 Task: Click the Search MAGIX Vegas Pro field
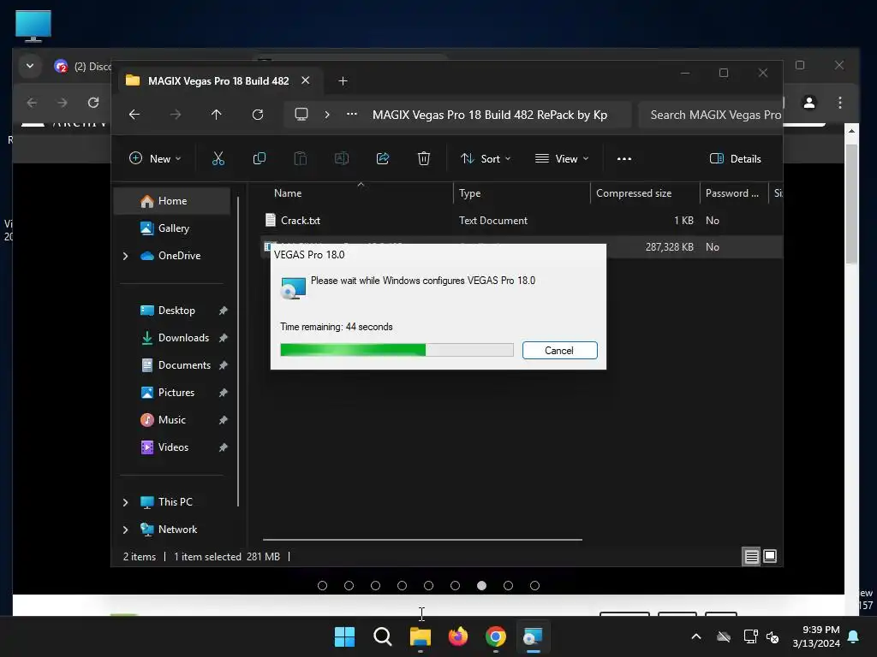710,115
